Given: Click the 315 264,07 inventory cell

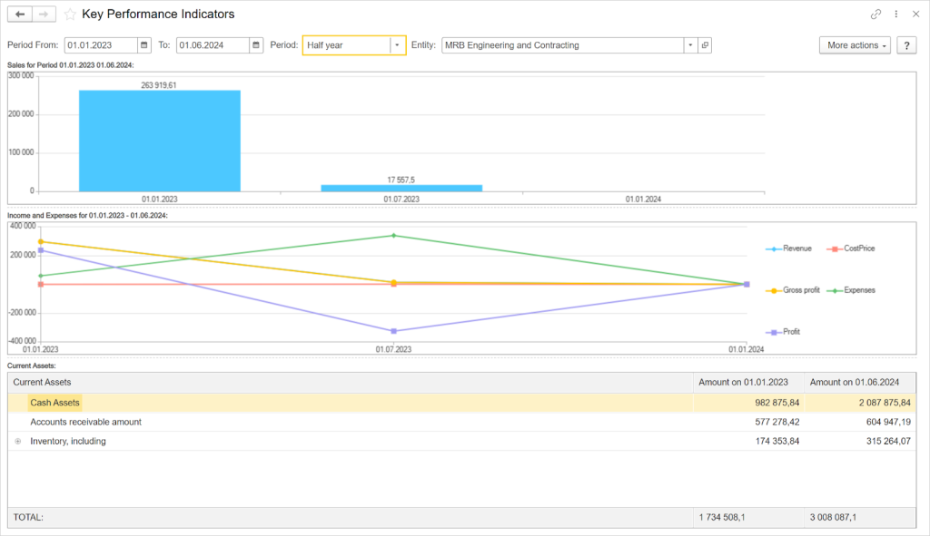Looking at the screenshot, I should tap(860, 442).
